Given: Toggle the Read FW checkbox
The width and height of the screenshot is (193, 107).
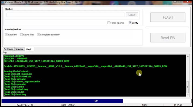Looking at the screenshot, I should [6, 35].
